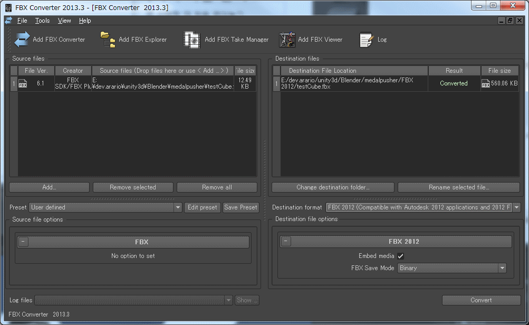Click the Add FBX Take Manager icon
Viewport: 529px width, 325px height.
point(191,40)
